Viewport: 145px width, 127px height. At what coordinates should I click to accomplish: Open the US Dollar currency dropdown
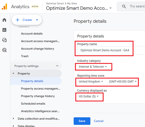coord(88,96)
